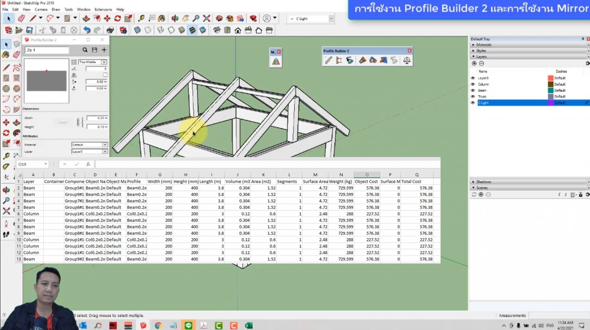Click the Mirror plugin icon
590x330 pixels.
[276, 62]
